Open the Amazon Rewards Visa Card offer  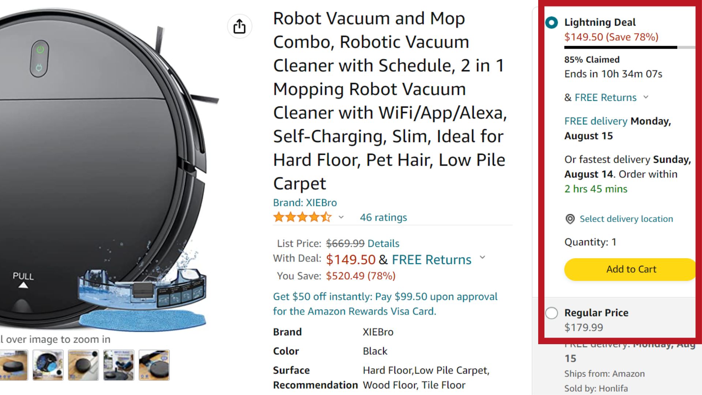coord(385,304)
